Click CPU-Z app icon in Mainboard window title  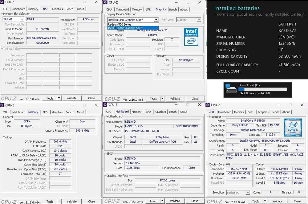tap(105, 104)
